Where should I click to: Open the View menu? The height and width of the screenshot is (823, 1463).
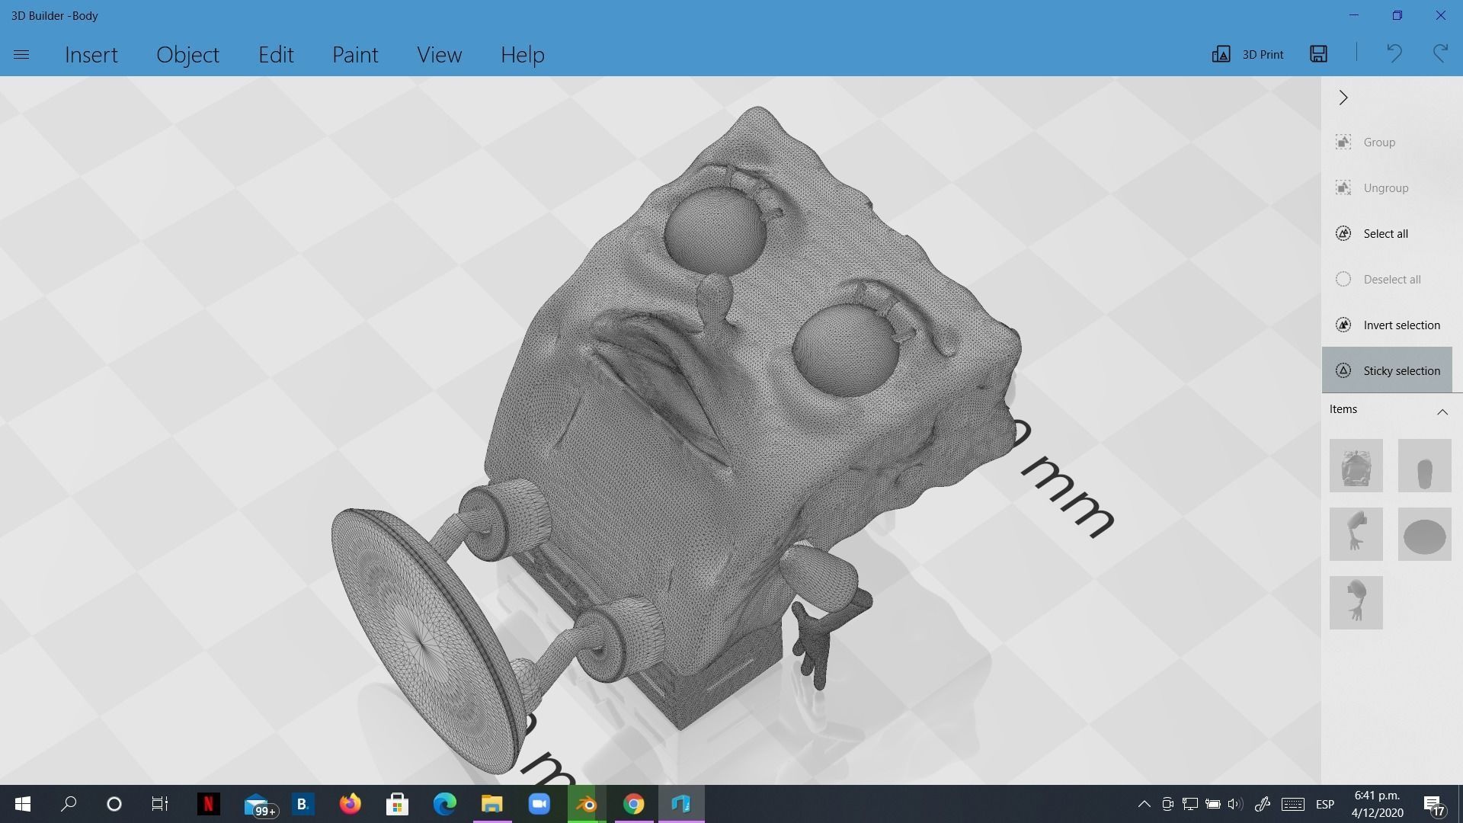click(439, 55)
